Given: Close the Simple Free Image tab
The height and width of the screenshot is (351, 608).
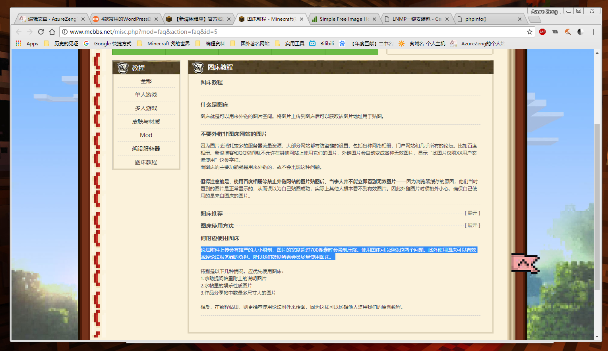Looking at the screenshot, I should point(374,19).
